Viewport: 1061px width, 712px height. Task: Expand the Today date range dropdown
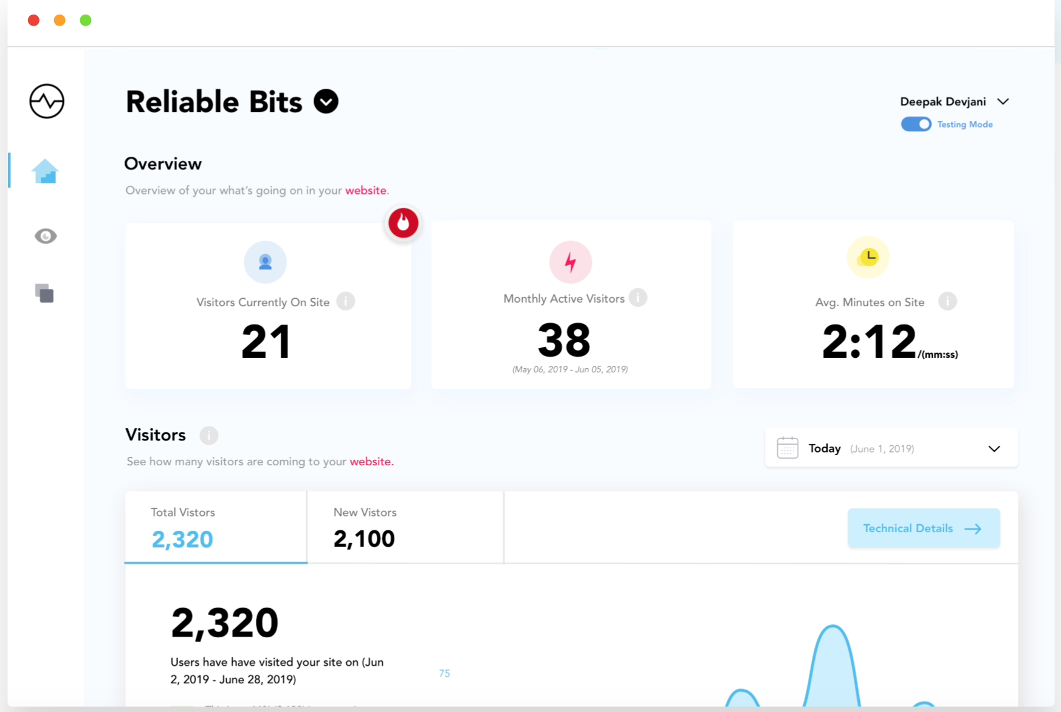(994, 449)
